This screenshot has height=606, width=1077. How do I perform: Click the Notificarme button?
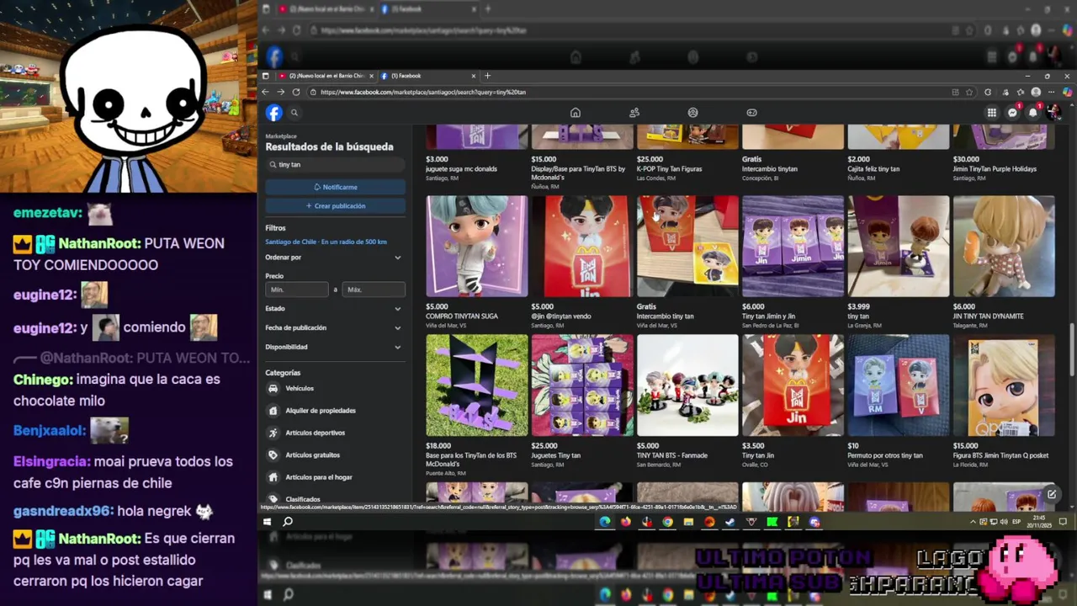[x=336, y=187]
